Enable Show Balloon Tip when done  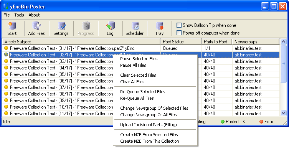[x=179, y=25]
